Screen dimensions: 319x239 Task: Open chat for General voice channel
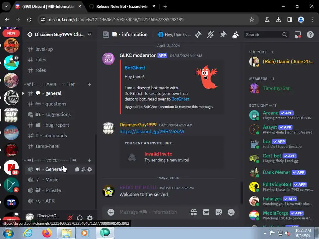[77, 169]
